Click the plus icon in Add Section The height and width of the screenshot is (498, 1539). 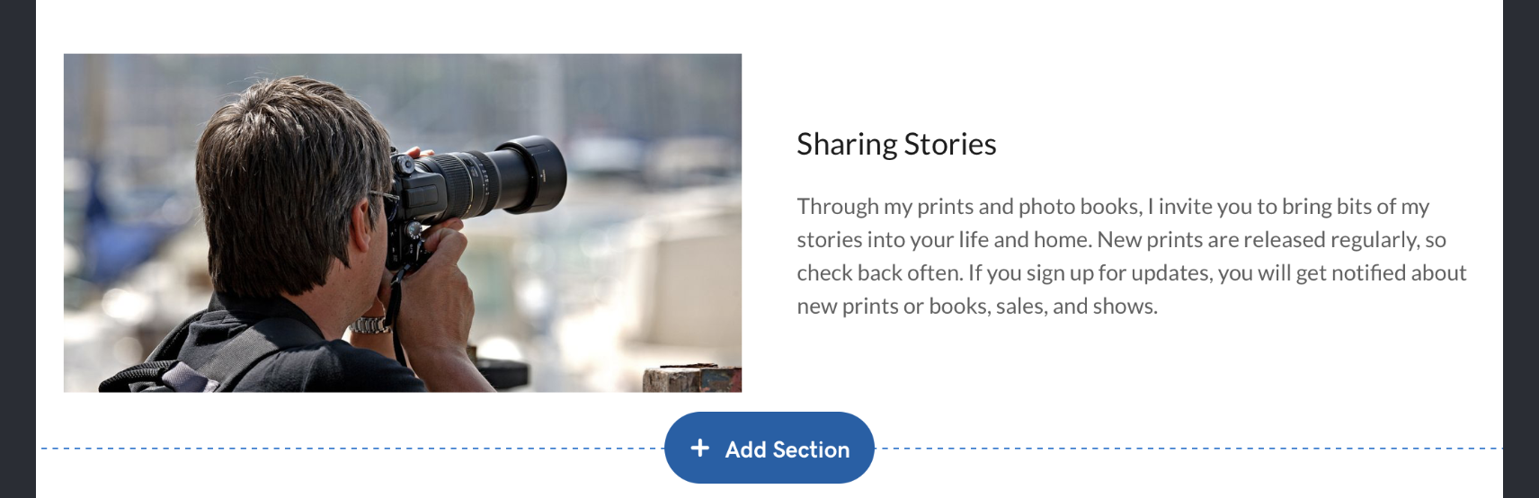click(700, 448)
